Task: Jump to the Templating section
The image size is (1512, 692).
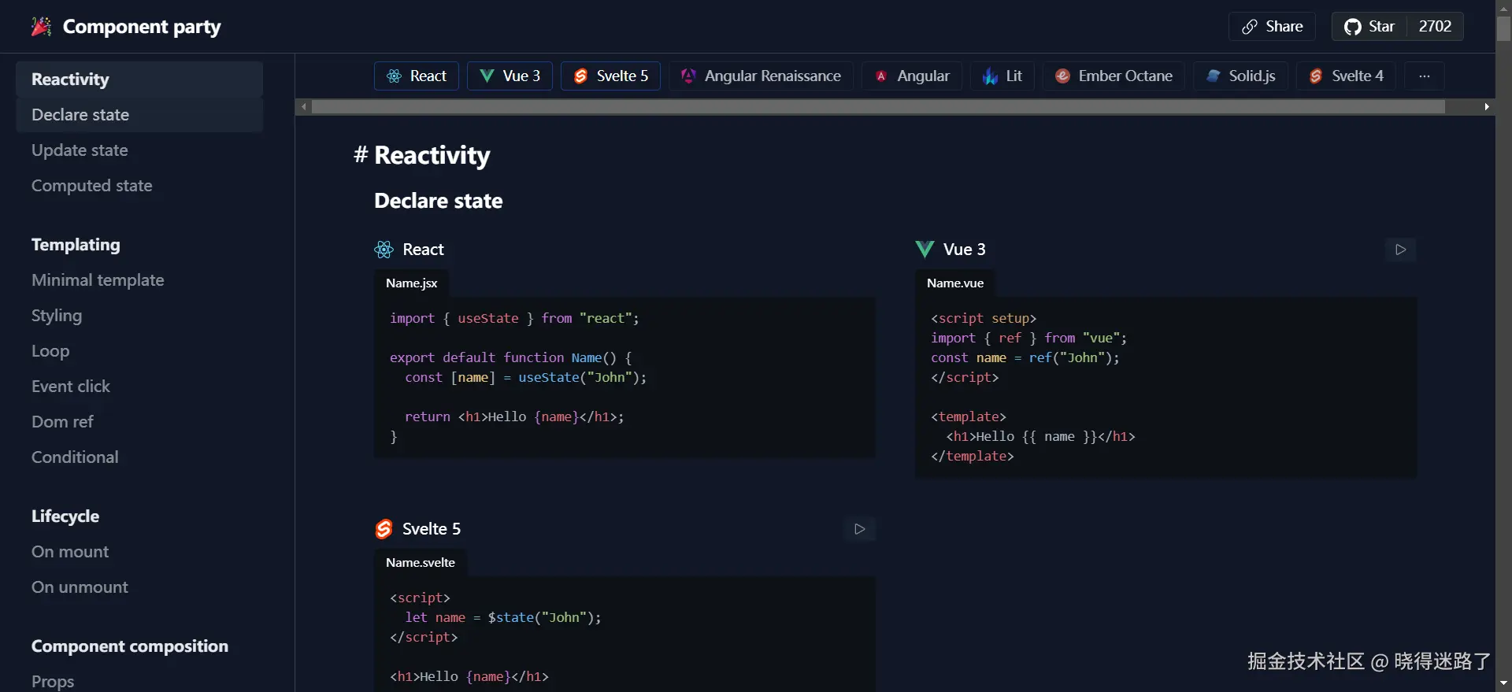Action: pos(76,245)
